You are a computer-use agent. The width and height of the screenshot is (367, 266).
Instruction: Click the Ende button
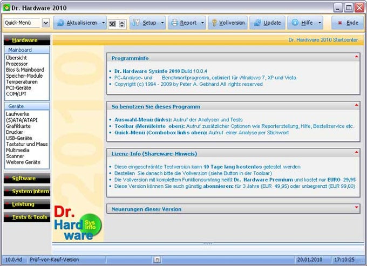click(x=348, y=23)
